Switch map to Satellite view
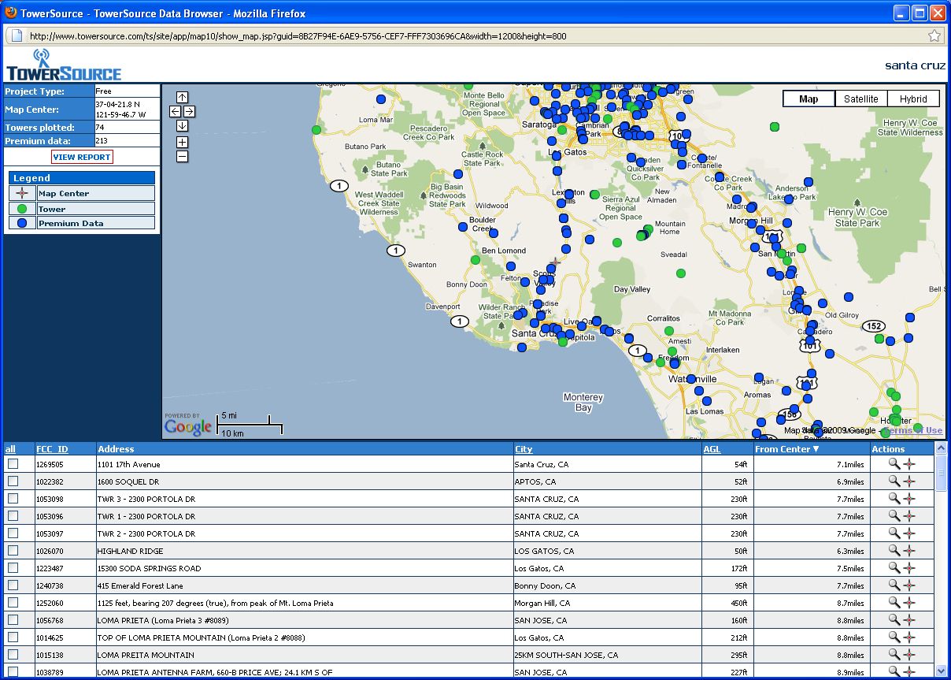Viewport: 951px width, 680px height. [860, 98]
